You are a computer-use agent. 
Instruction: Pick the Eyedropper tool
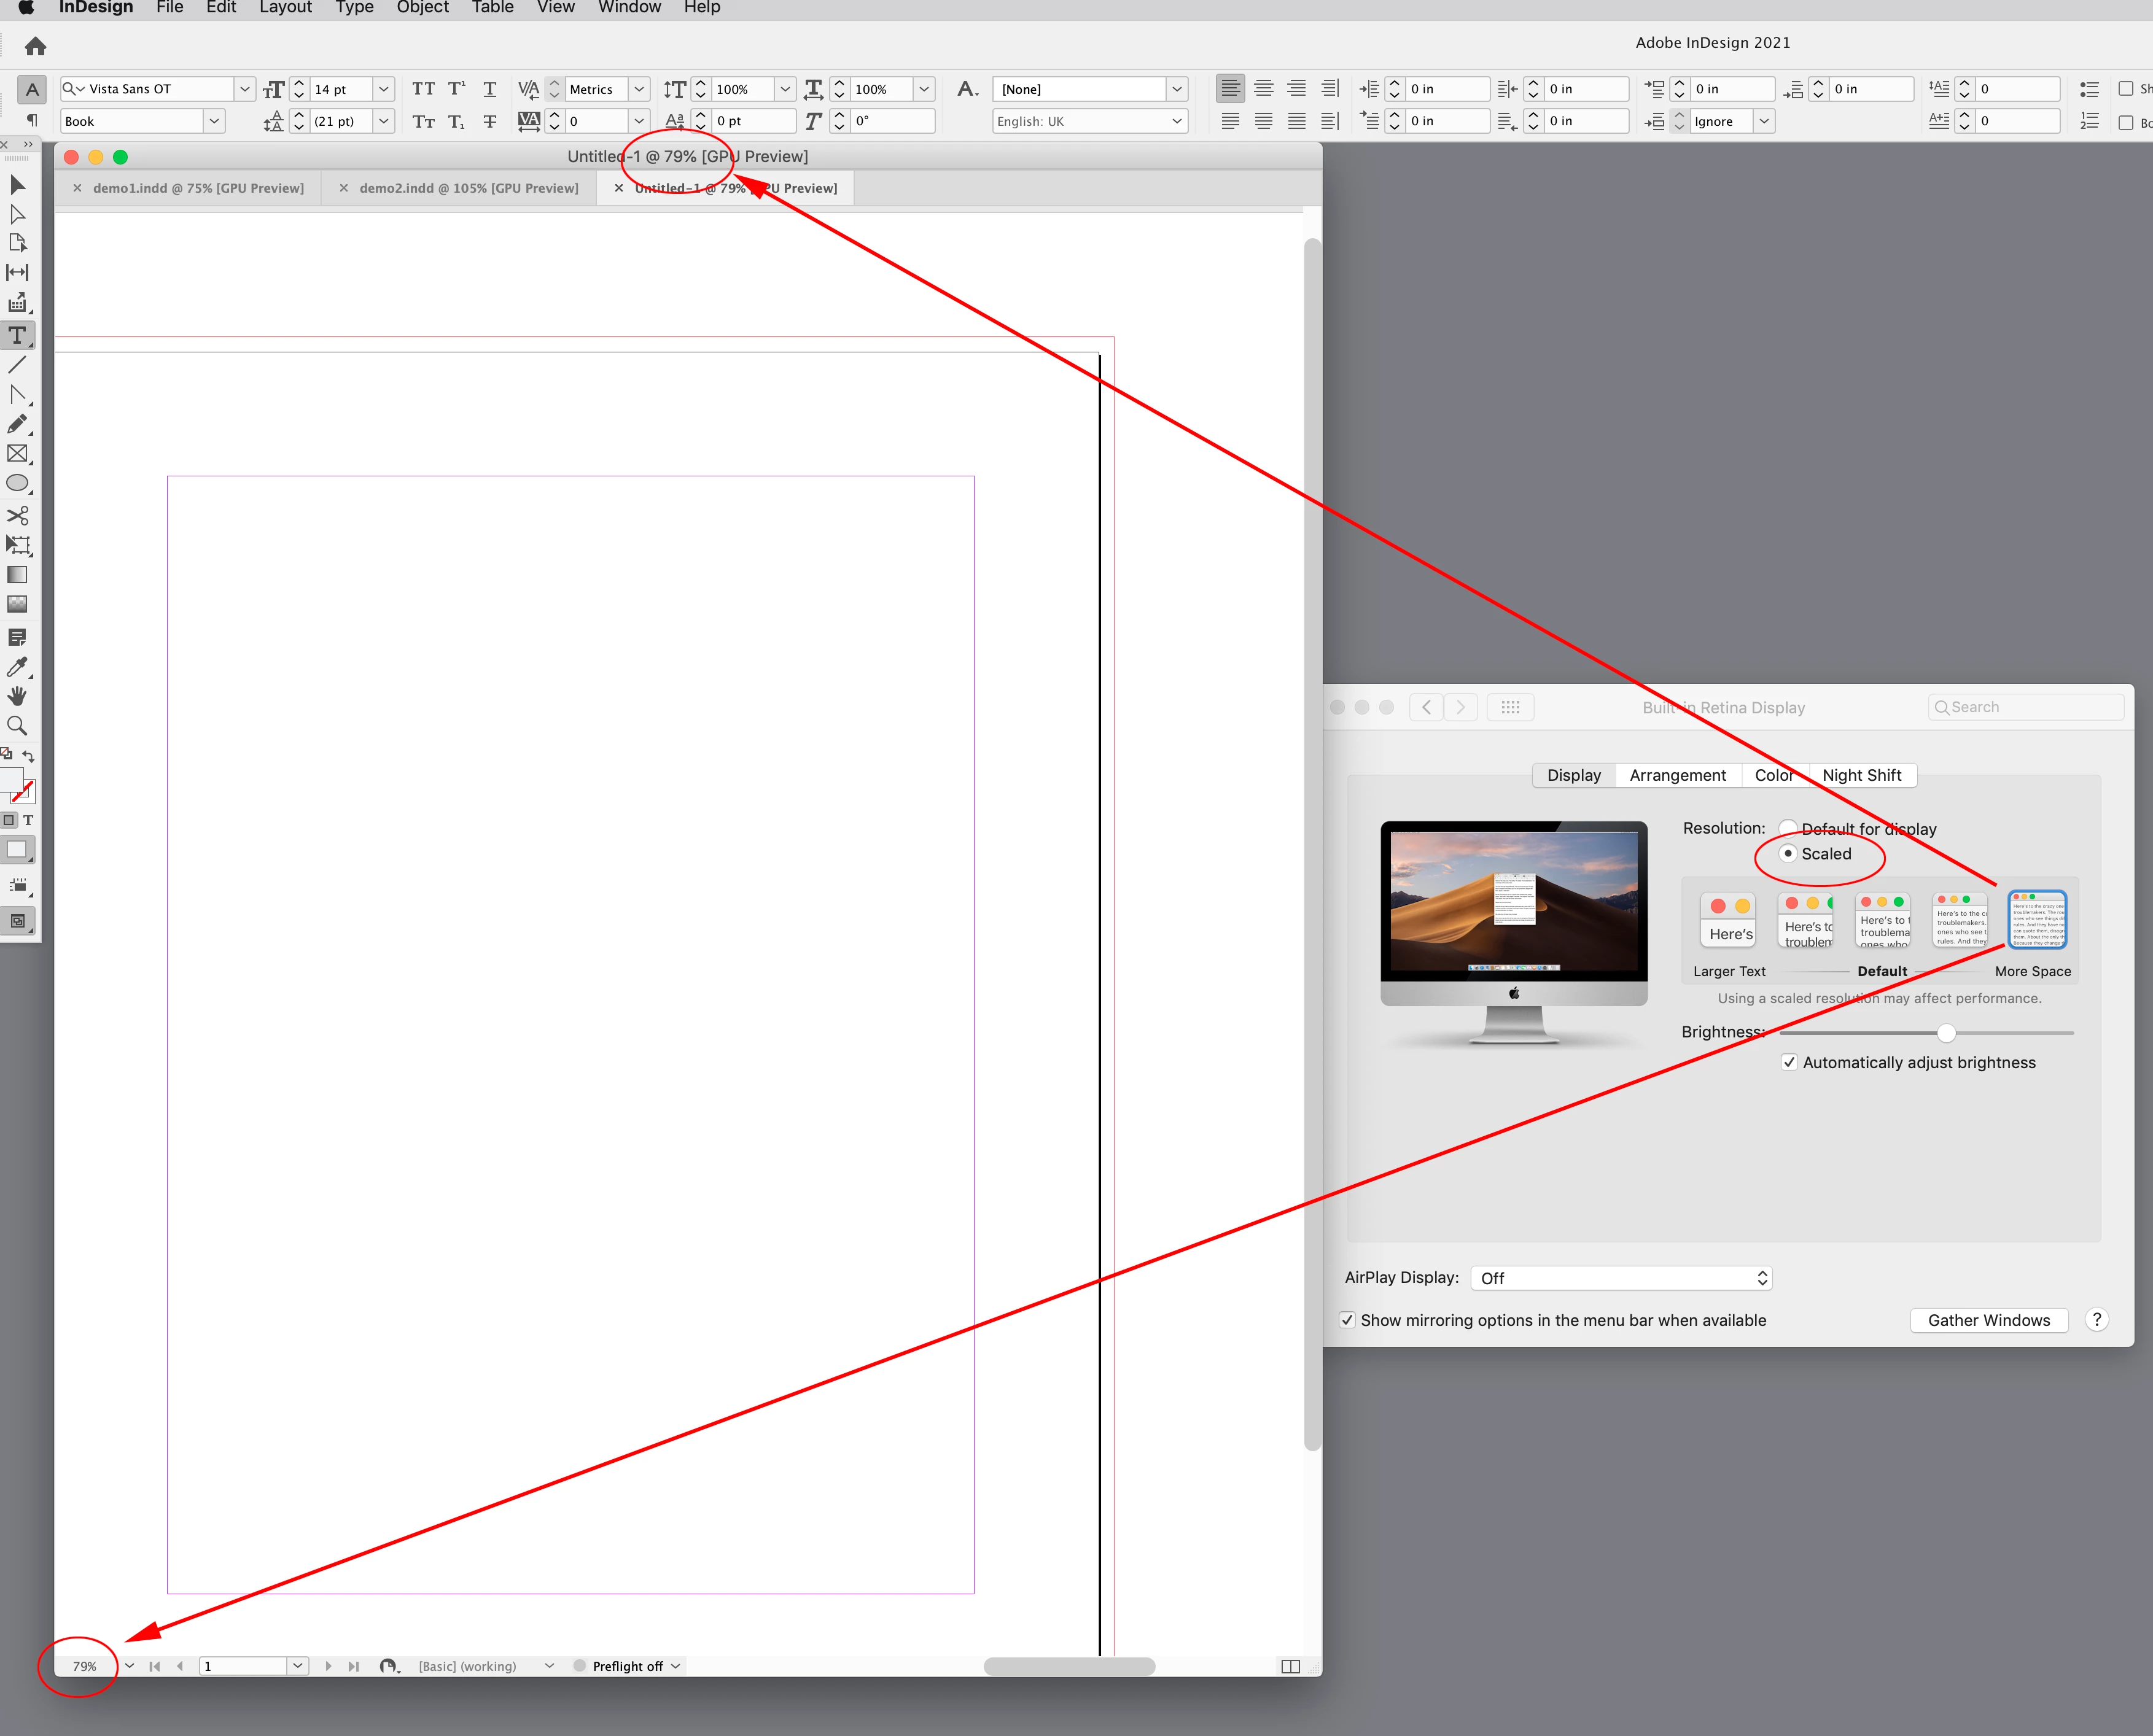[17, 667]
